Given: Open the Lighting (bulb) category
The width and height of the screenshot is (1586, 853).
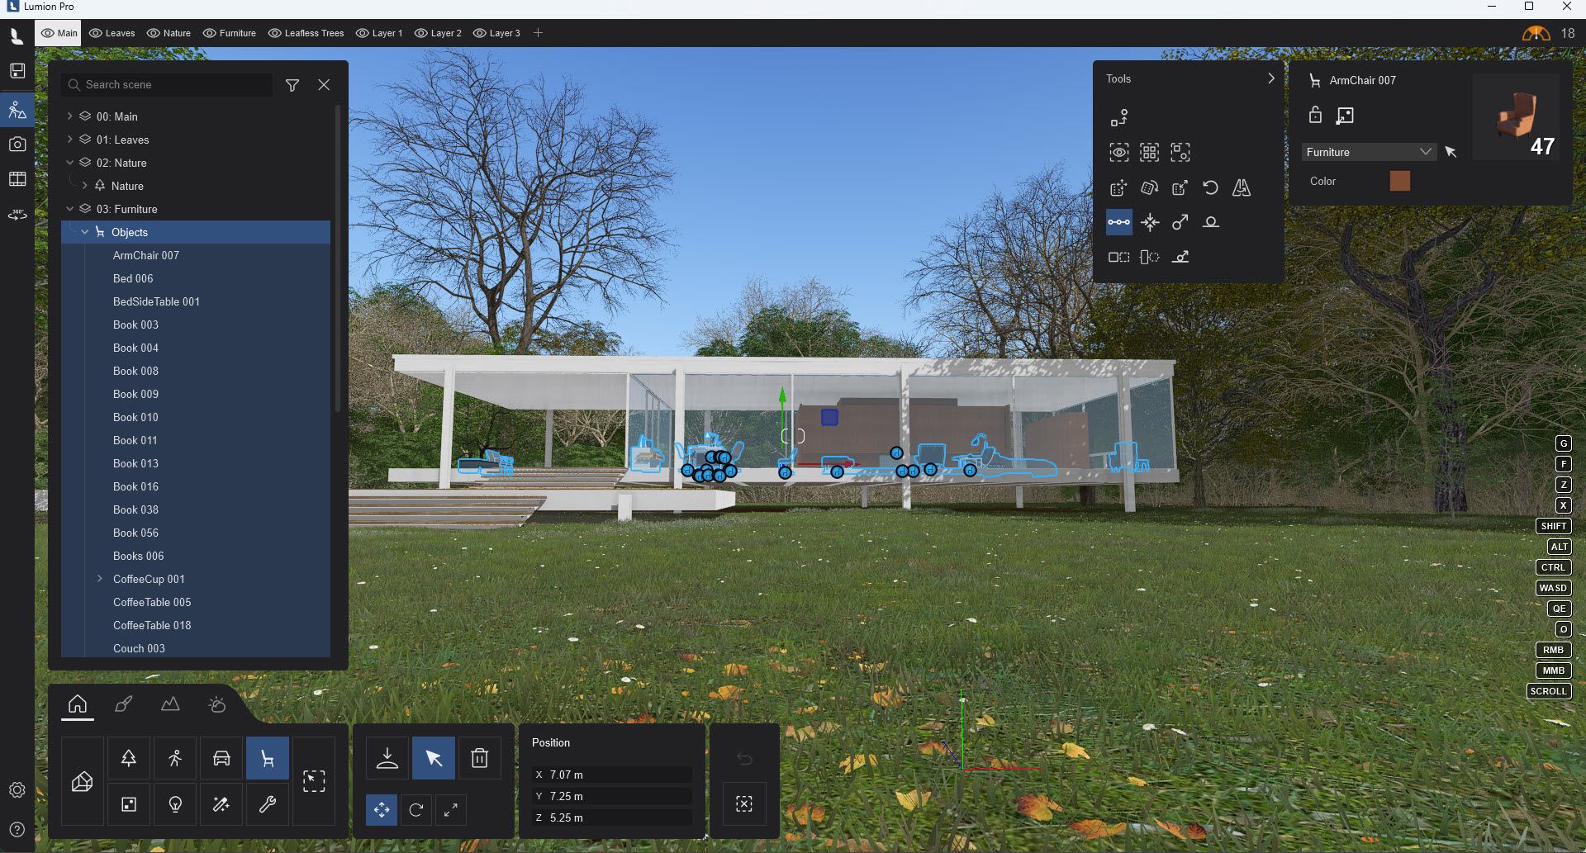Looking at the screenshot, I should 174,803.
